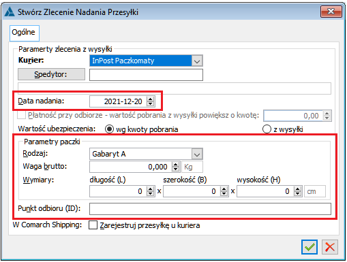Viewport: 347px width, 262px height.
Task: Click the Spedytor button
Action: [51, 74]
